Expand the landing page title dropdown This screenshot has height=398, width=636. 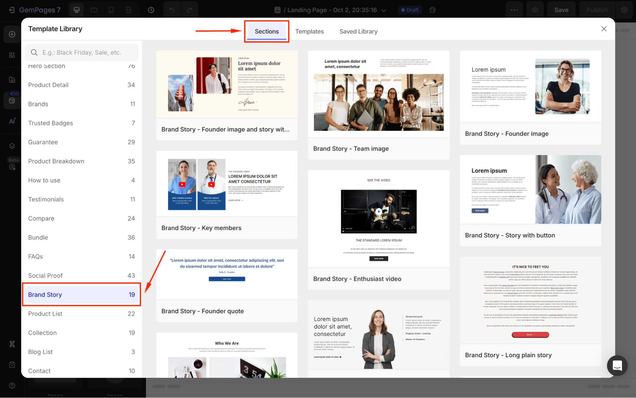click(x=384, y=10)
